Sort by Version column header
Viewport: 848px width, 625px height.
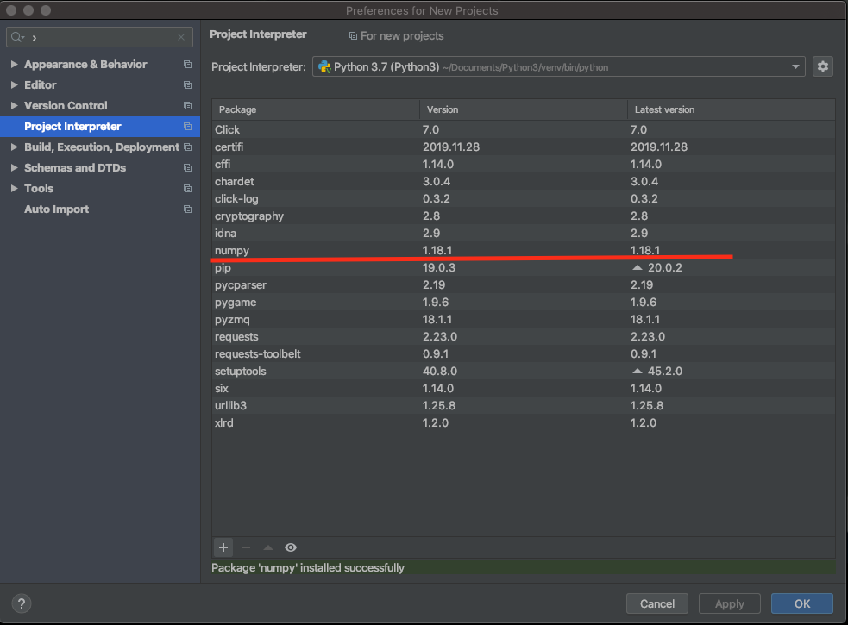pyautogui.click(x=524, y=109)
